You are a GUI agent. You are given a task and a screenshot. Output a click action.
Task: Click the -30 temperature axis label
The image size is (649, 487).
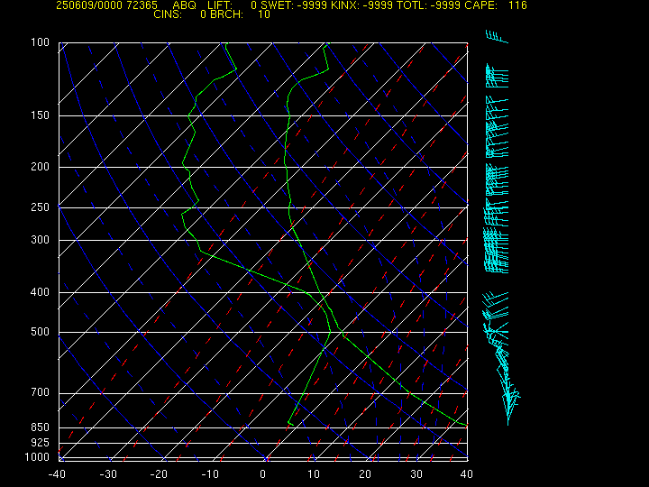tap(108, 474)
